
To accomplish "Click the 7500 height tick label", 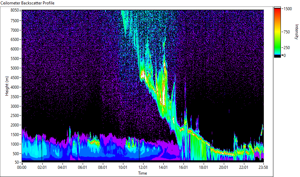I will coord(15,20).
